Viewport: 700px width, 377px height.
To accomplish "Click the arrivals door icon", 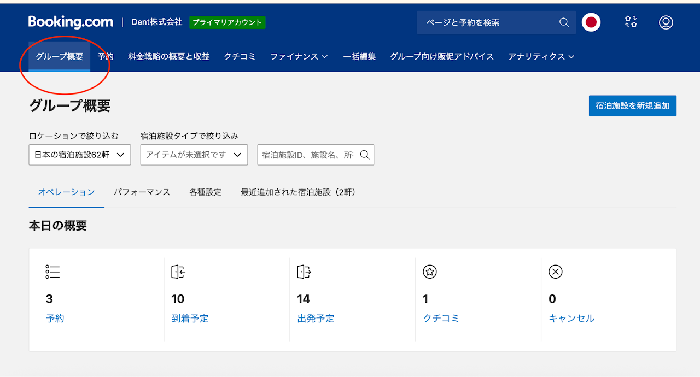I will coord(178,272).
